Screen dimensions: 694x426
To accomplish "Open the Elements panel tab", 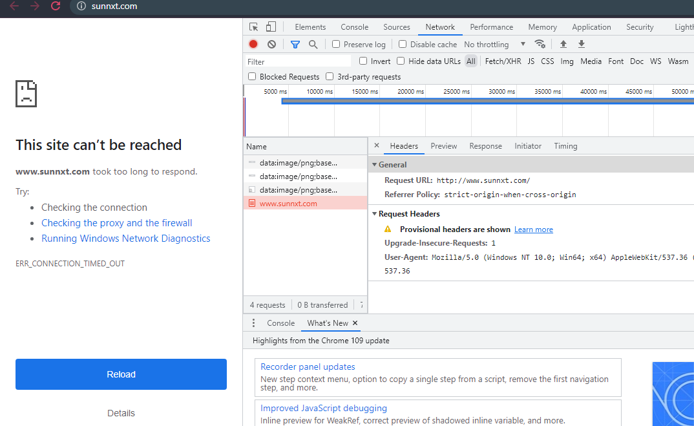I will pyautogui.click(x=310, y=27).
